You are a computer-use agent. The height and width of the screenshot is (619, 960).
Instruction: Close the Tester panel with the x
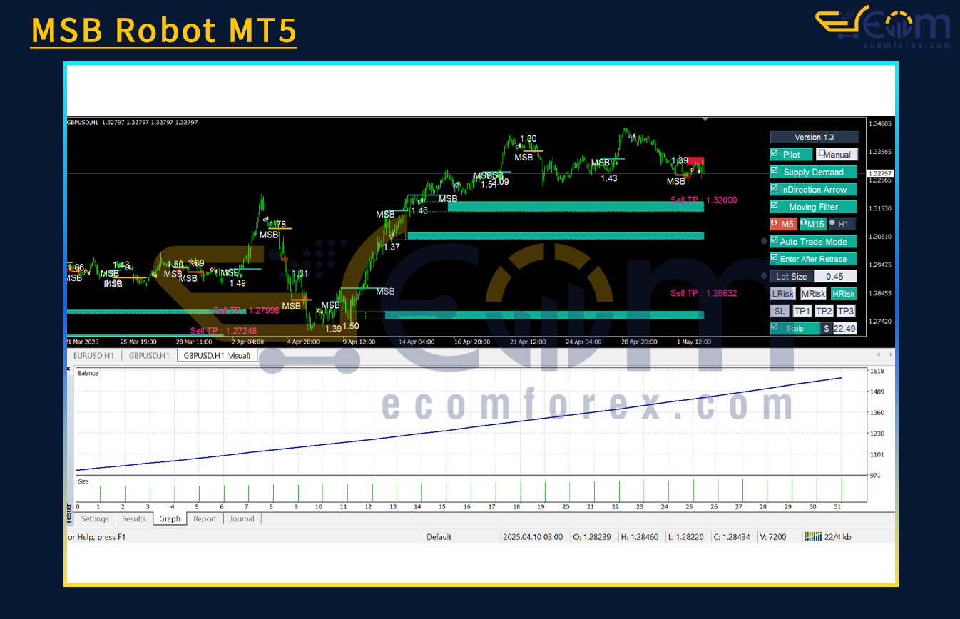click(68, 369)
